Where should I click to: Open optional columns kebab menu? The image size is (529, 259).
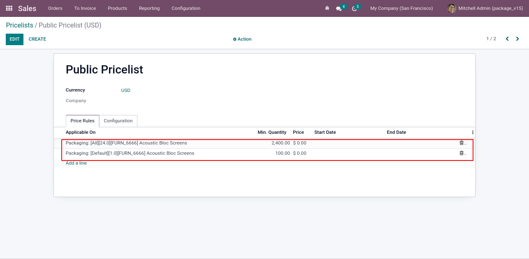click(x=473, y=133)
